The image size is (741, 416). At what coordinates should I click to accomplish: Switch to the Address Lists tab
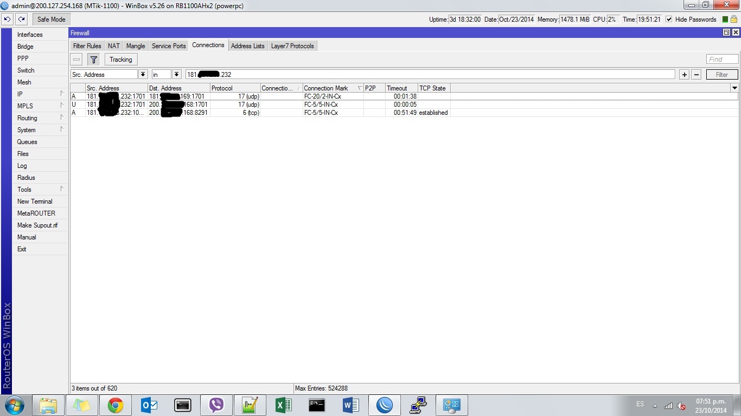tap(248, 46)
